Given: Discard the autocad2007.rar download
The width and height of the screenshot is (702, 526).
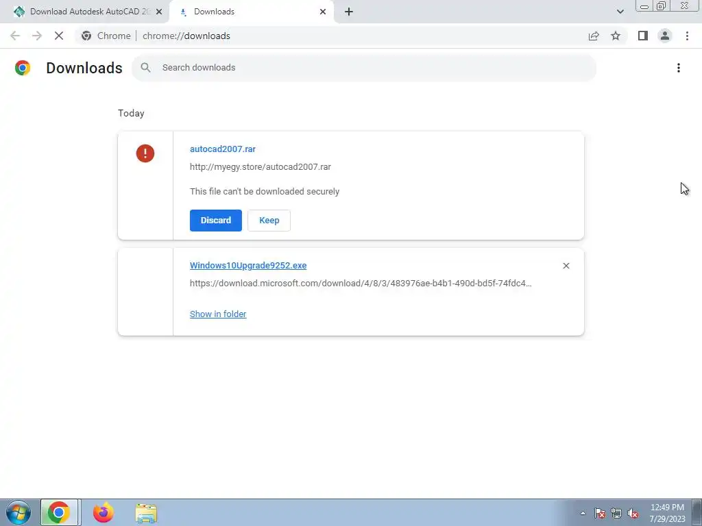Looking at the screenshot, I should [x=216, y=221].
